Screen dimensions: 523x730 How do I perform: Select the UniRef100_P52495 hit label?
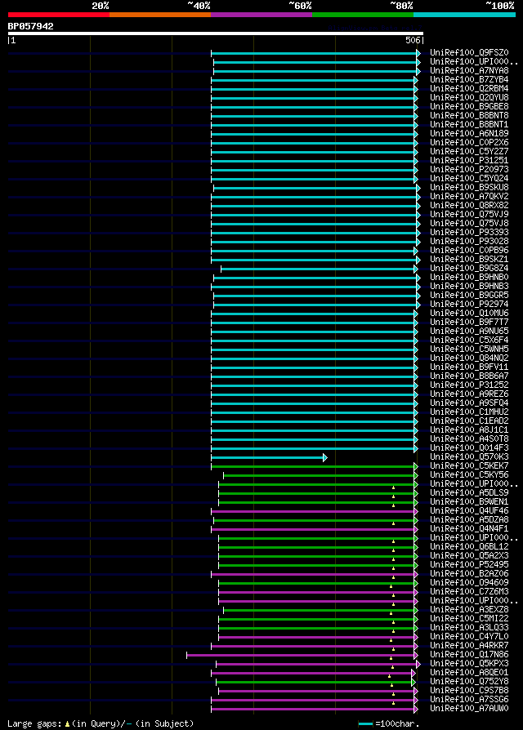tap(469, 565)
